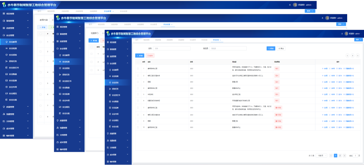Click the refresh icon above the table
The height and width of the screenshot is (165, 364).
point(347,56)
